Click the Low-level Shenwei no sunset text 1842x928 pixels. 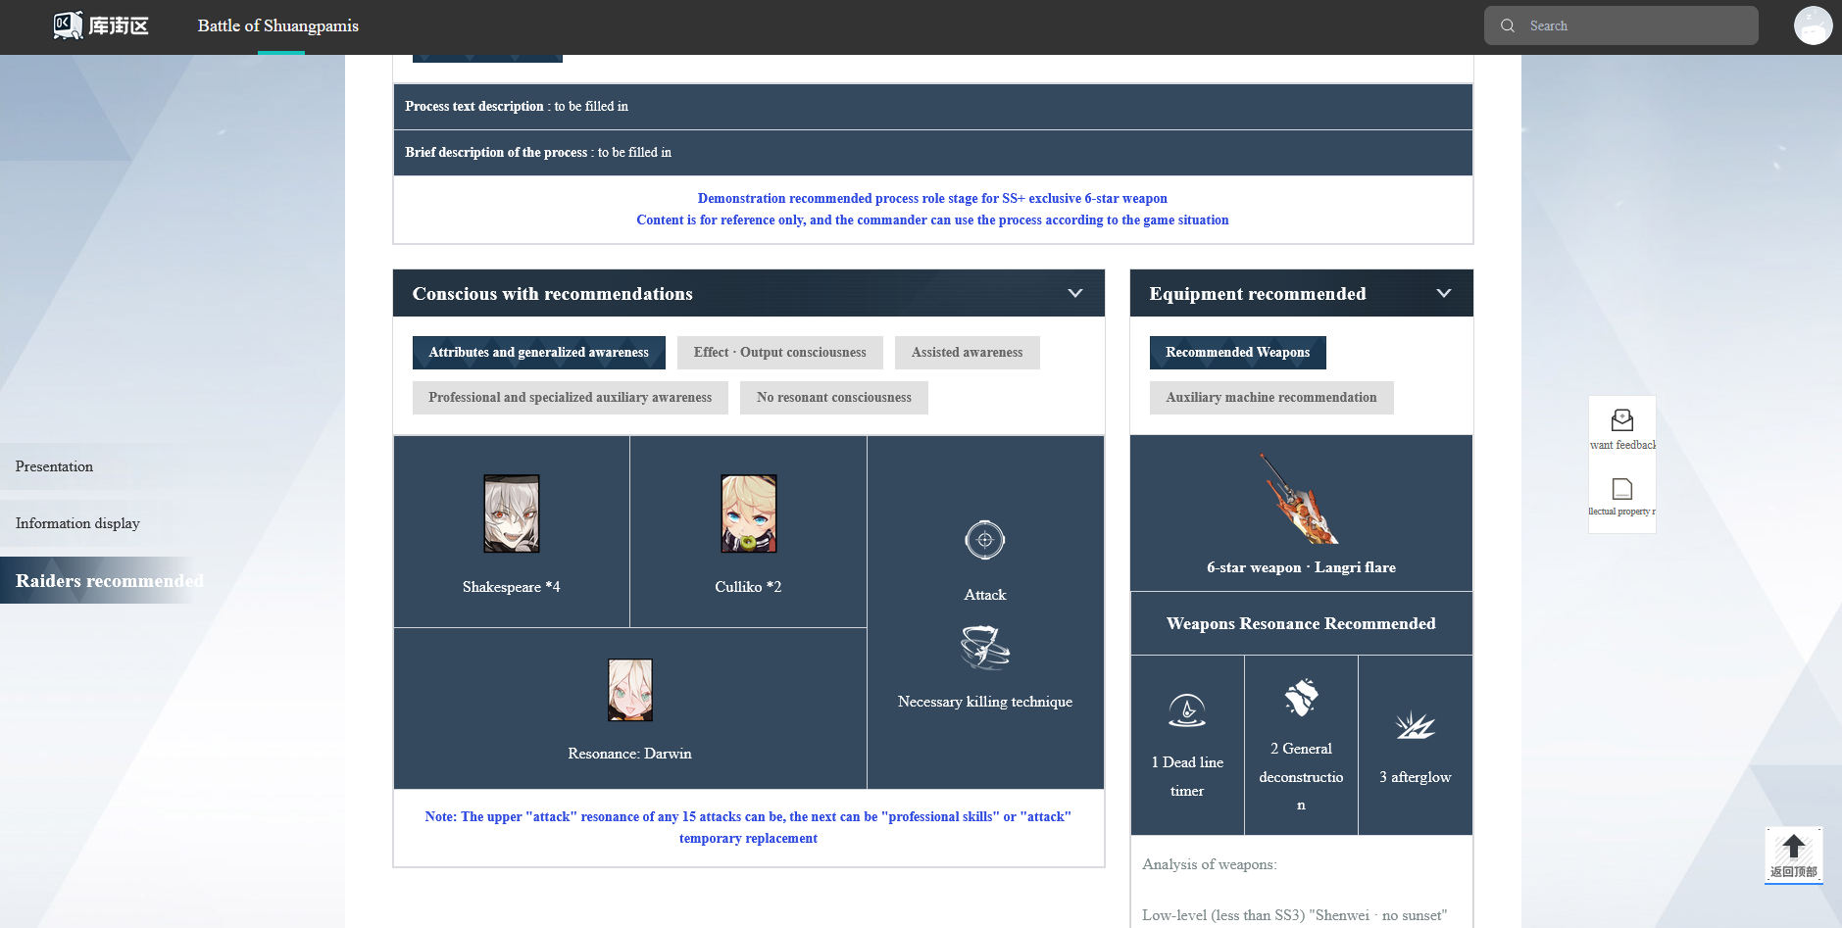1295,915
